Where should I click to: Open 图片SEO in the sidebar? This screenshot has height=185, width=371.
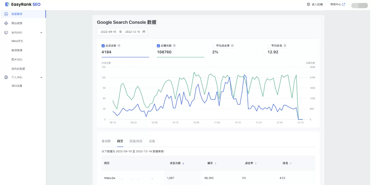[x=17, y=59]
